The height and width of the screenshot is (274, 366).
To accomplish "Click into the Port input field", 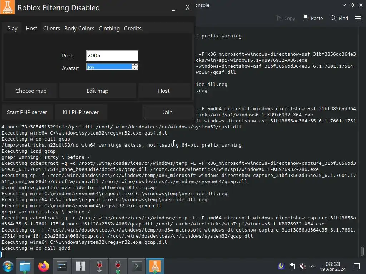I will click(x=112, y=55).
